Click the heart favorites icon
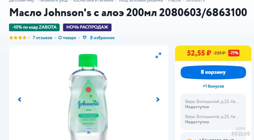The width and height of the screenshot is (254, 140). (x=84, y=37)
